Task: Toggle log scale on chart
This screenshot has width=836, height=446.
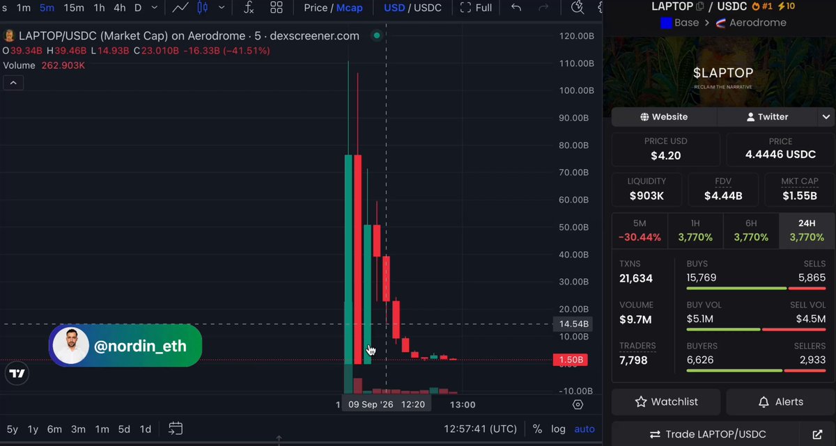Action: coord(558,429)
